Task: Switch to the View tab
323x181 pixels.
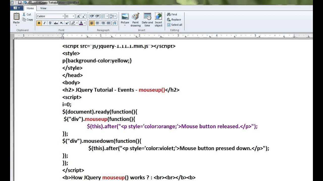Action: tap(43, 8)
